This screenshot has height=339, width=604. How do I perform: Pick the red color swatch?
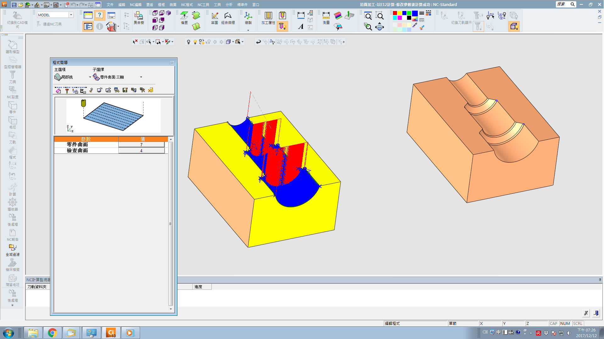pos(395,13)
